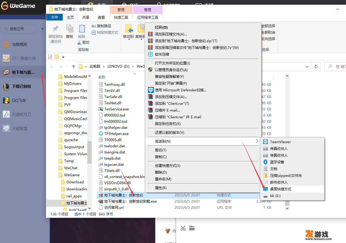This screenshot has height=243, width=346.
Task: Switch to the 共享 ribbon tab
Action: click(86, 18)
